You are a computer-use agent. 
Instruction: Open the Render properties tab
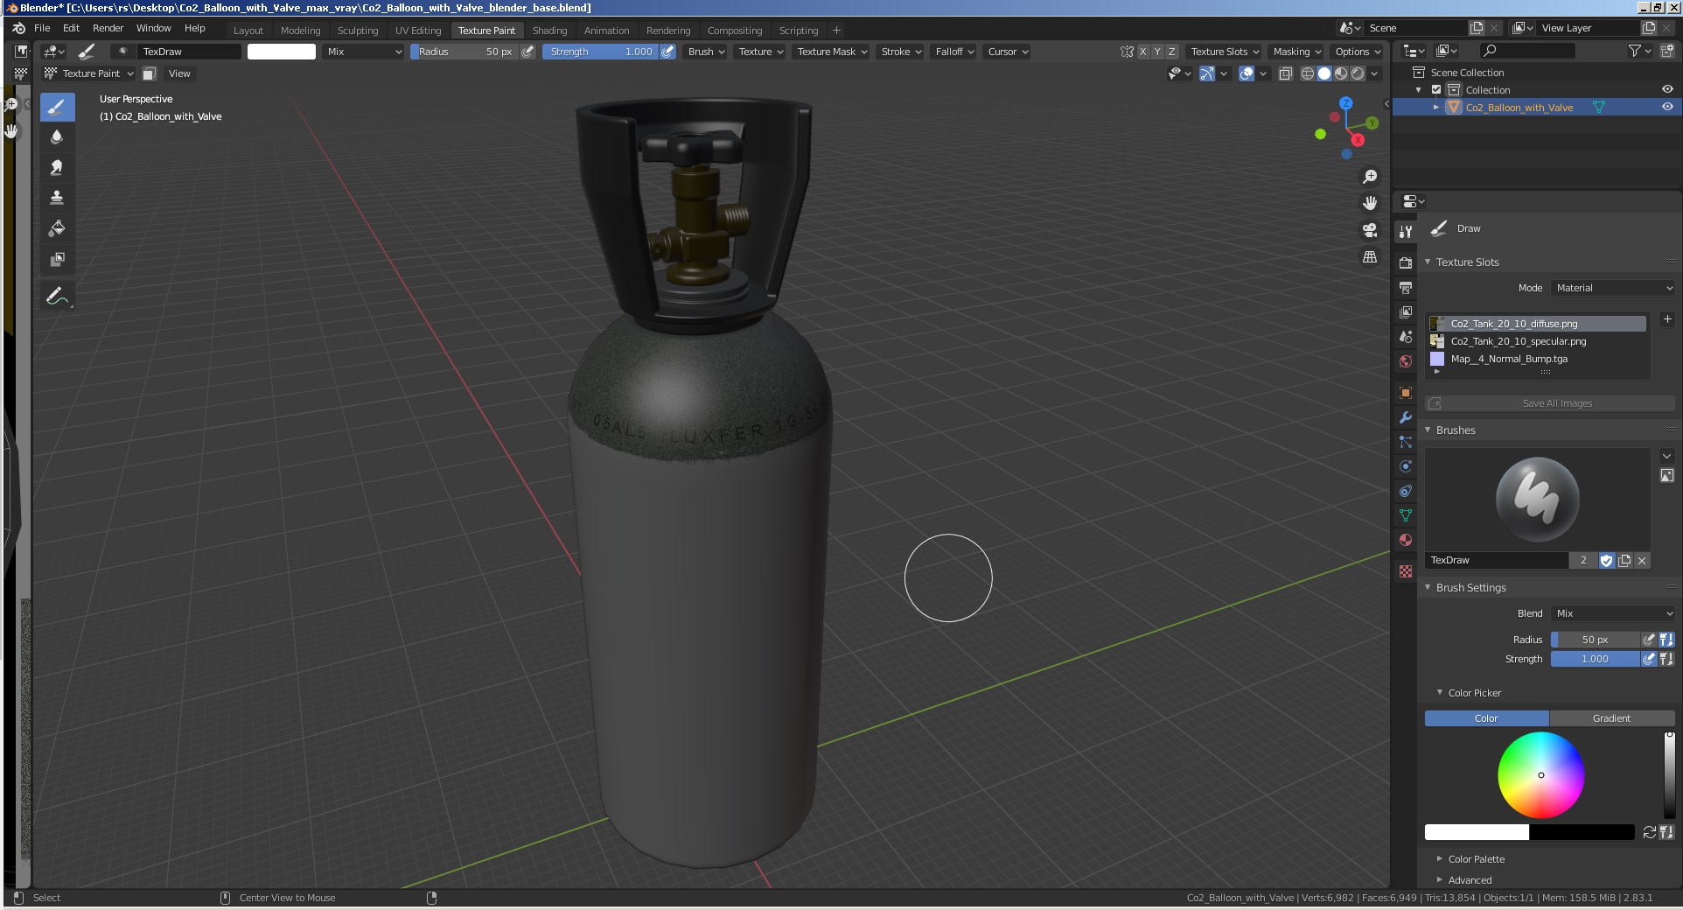1406,262
